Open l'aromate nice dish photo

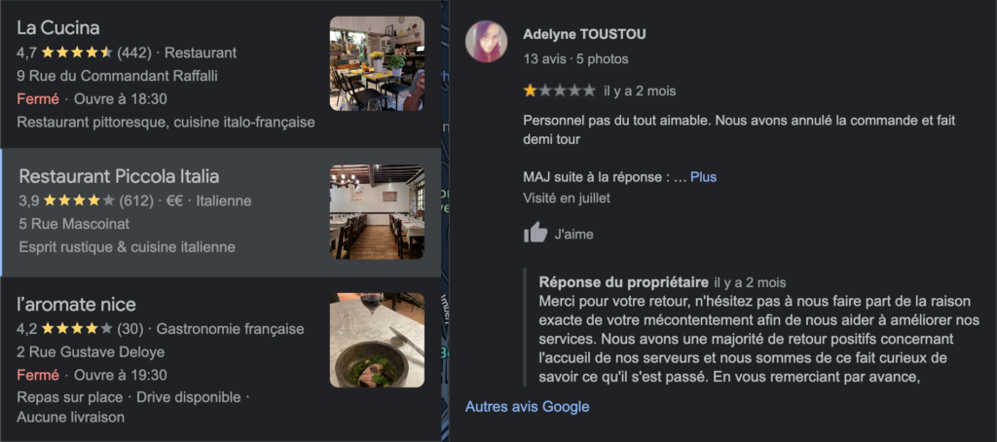tap(377, 340)
